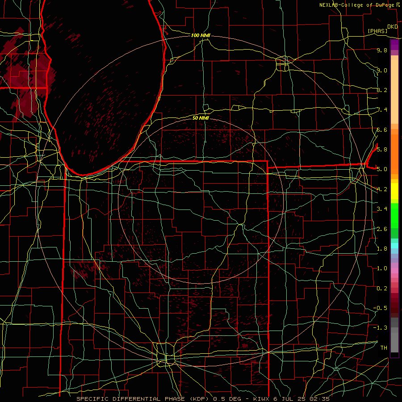Click the DKD label above the color scale
The image size is (402, 402).
[x=393, y=27]
